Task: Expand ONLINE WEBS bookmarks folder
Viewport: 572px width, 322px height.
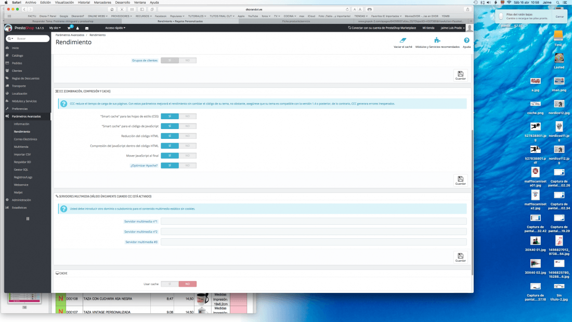Action: point(97,16)
